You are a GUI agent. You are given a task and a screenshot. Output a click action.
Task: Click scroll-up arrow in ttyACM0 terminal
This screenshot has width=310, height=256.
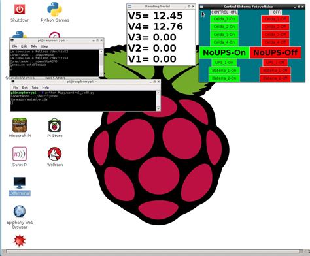click(101, 52)
